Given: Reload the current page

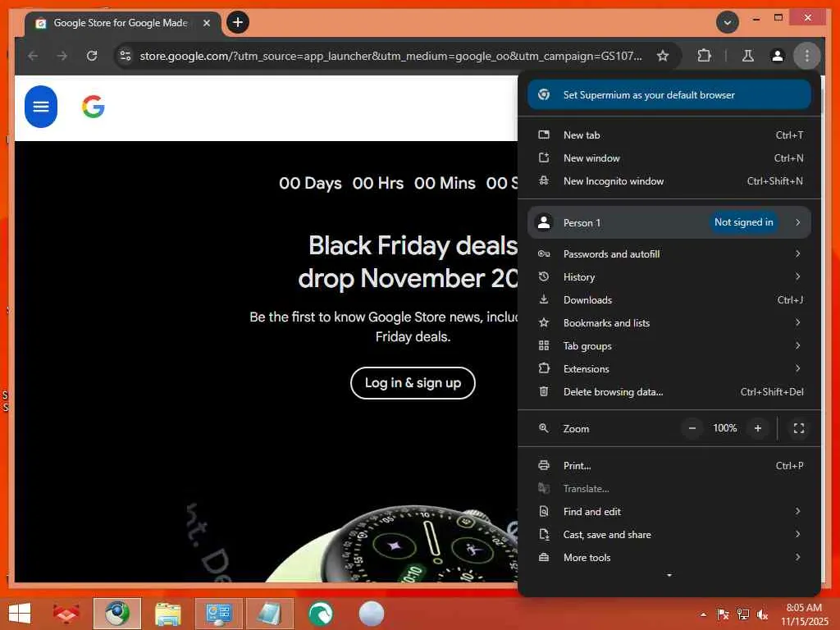Looking at the screenshot, I should coord(92,56).
